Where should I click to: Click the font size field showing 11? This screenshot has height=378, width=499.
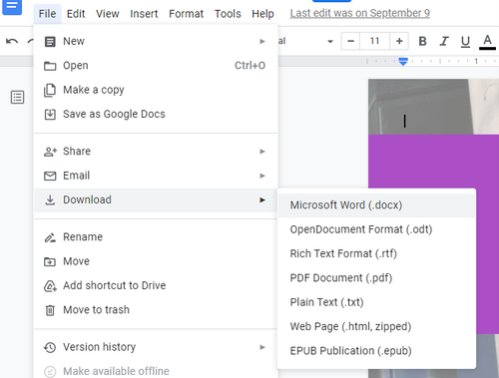point(374,41)
